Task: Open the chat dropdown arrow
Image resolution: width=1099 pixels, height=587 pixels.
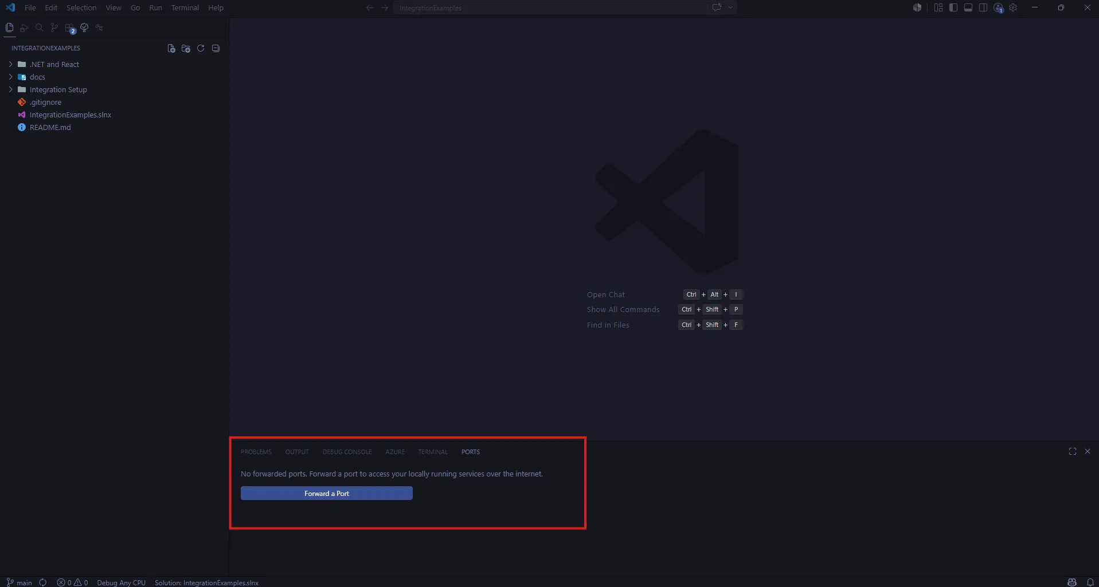Action: [x=730, y=7]
